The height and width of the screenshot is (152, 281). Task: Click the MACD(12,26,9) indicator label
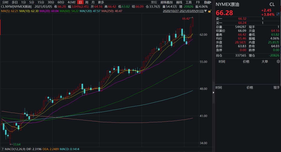15,149
